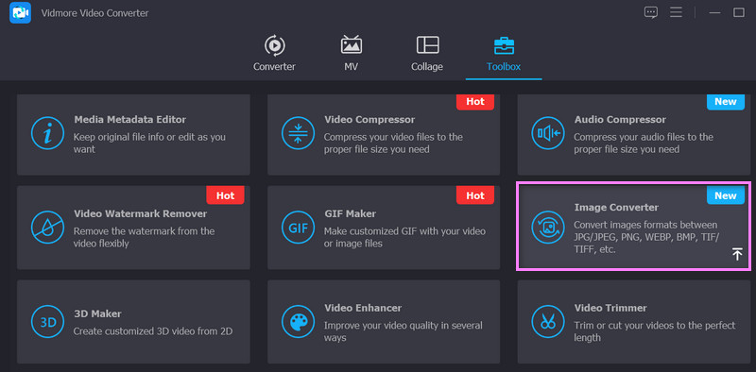Click 'Make customized GIF' description text
The width and height of the screenshot is (756, 372).
404,237
